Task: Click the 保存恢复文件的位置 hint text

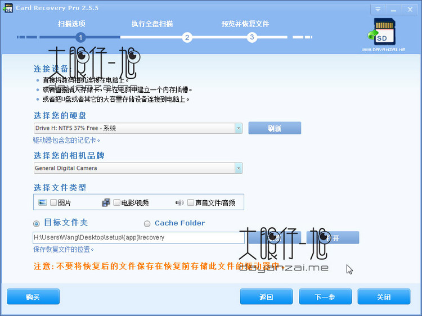Action: [64, 249]
